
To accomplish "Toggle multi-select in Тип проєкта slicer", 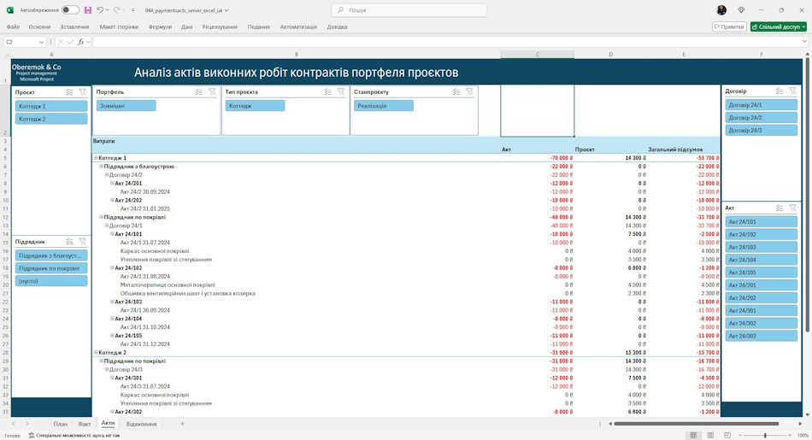I will 328,91.
